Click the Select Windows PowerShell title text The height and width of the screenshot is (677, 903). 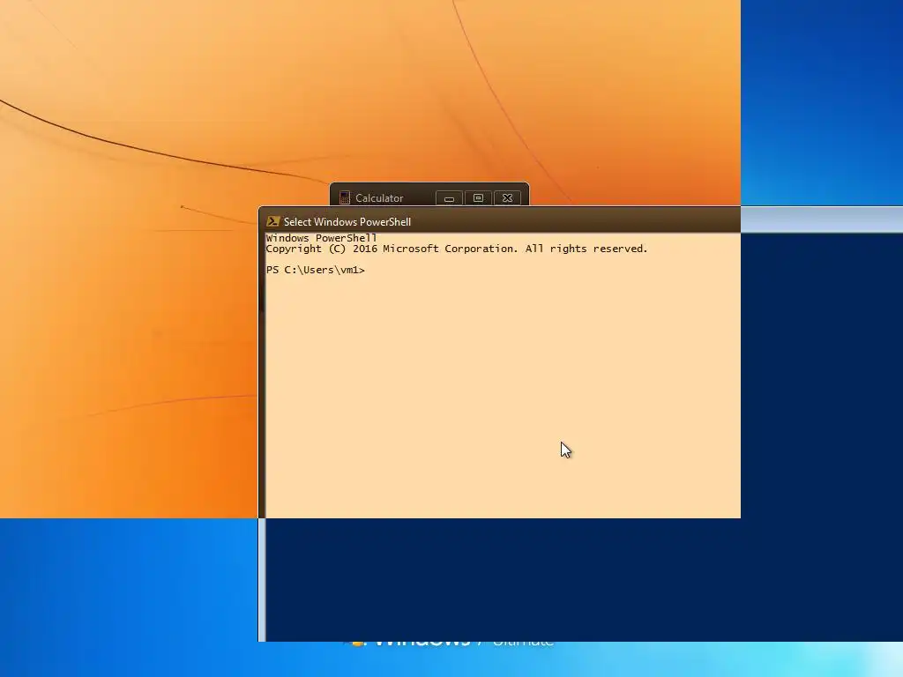click(347, 221)
